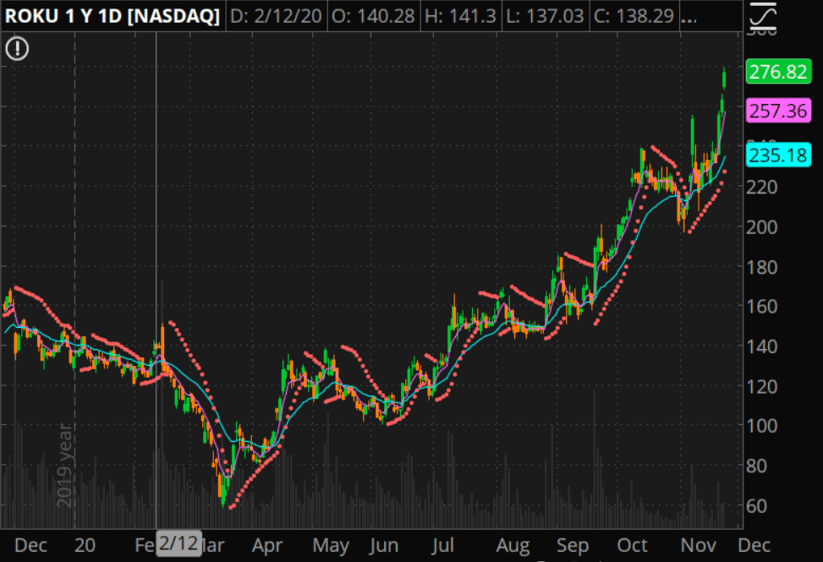Click the open price O: 140.28
The height and width of the screenshot is (562, 823).
(x=373, y=16)
